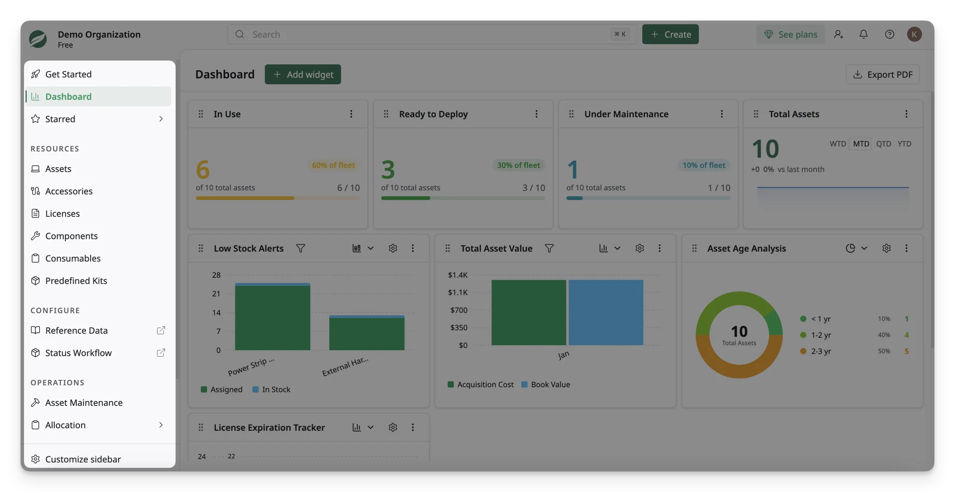The image size is (955, 492).
Task: Open Total Asset Value settings gear
Action: coord(640,248)
